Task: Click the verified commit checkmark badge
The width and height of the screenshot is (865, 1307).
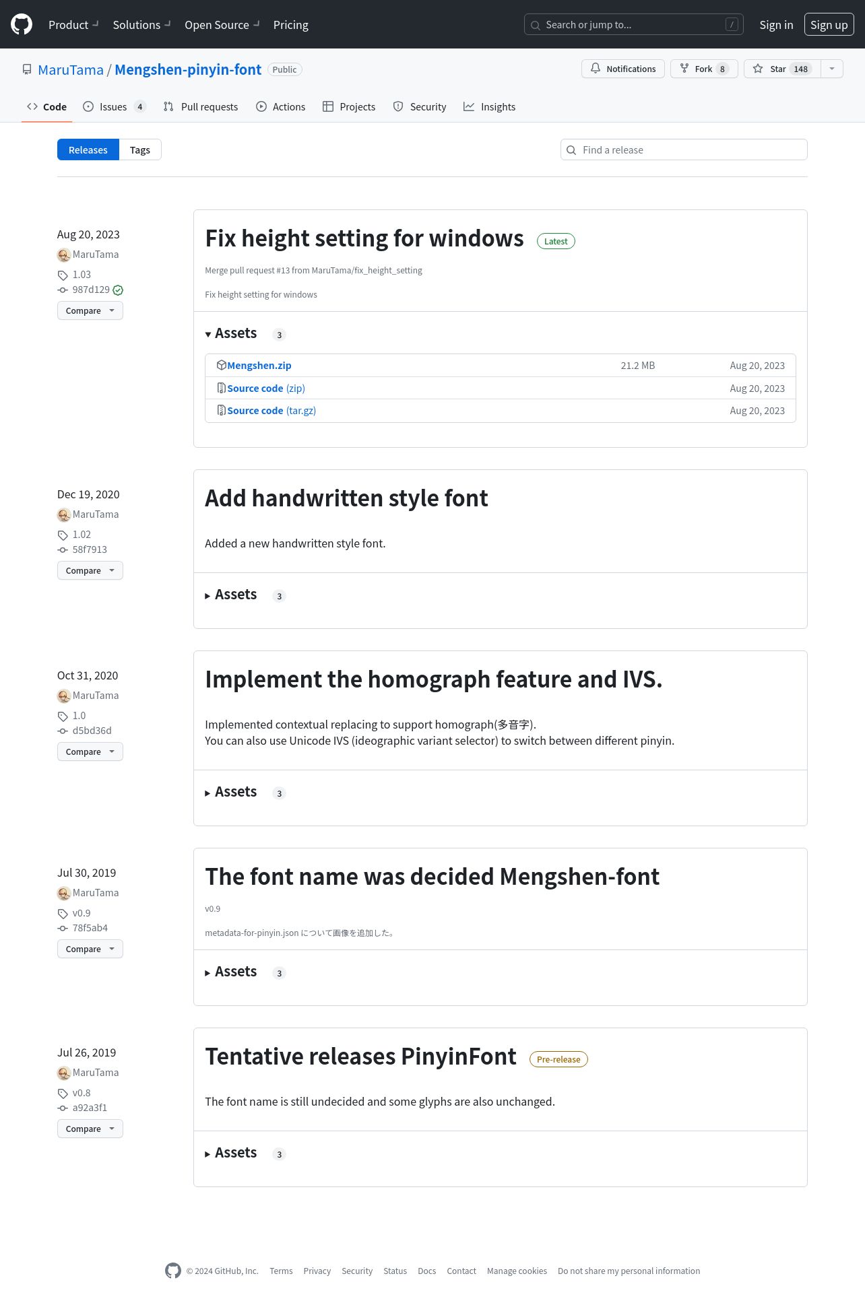Action: click(118, 290)
